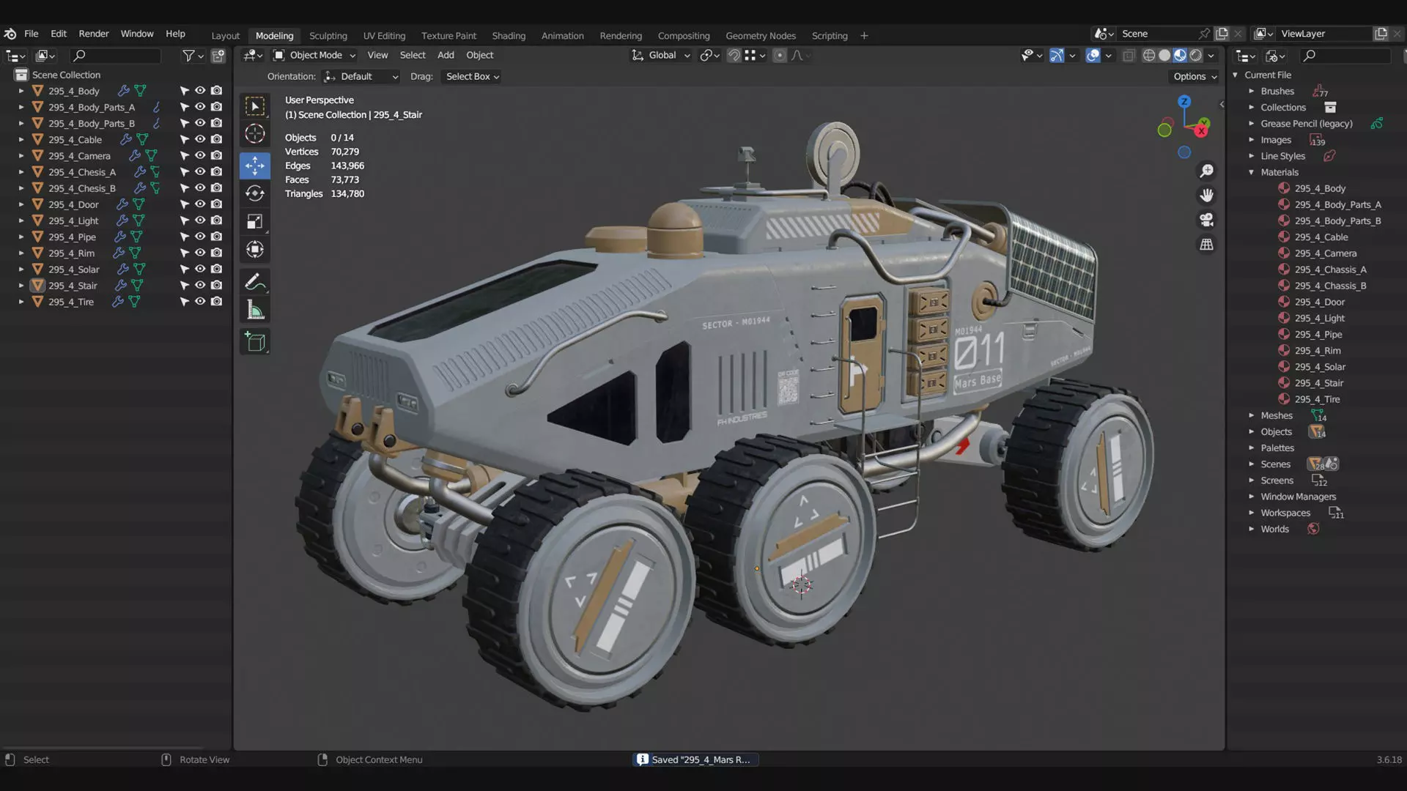
Task: Open the File menu
Action: [31, 34]
